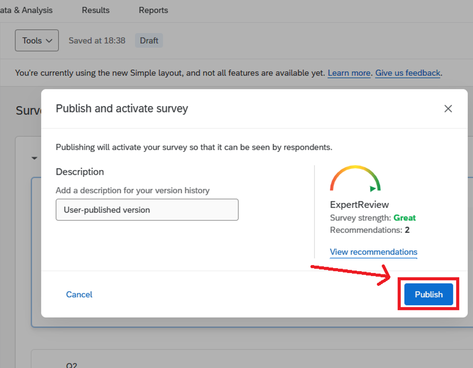The image size is (473, 368).
Task: Click the Draft status badge
Action: tap(149, 40)
